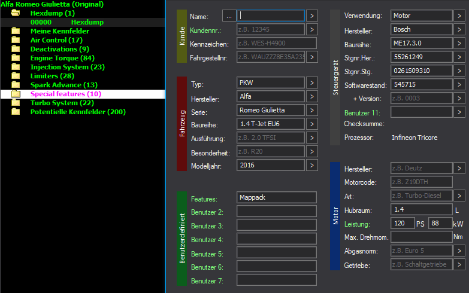Click the Air Control (17) folder icon
This screenshot has height=293, width=469.
(16, 40)
